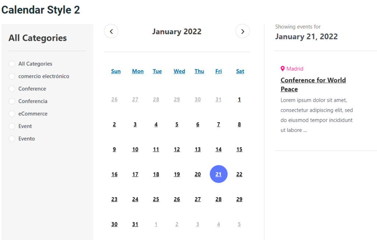
Task: Click the Madrid location pin icon
Action: point(283,69)
